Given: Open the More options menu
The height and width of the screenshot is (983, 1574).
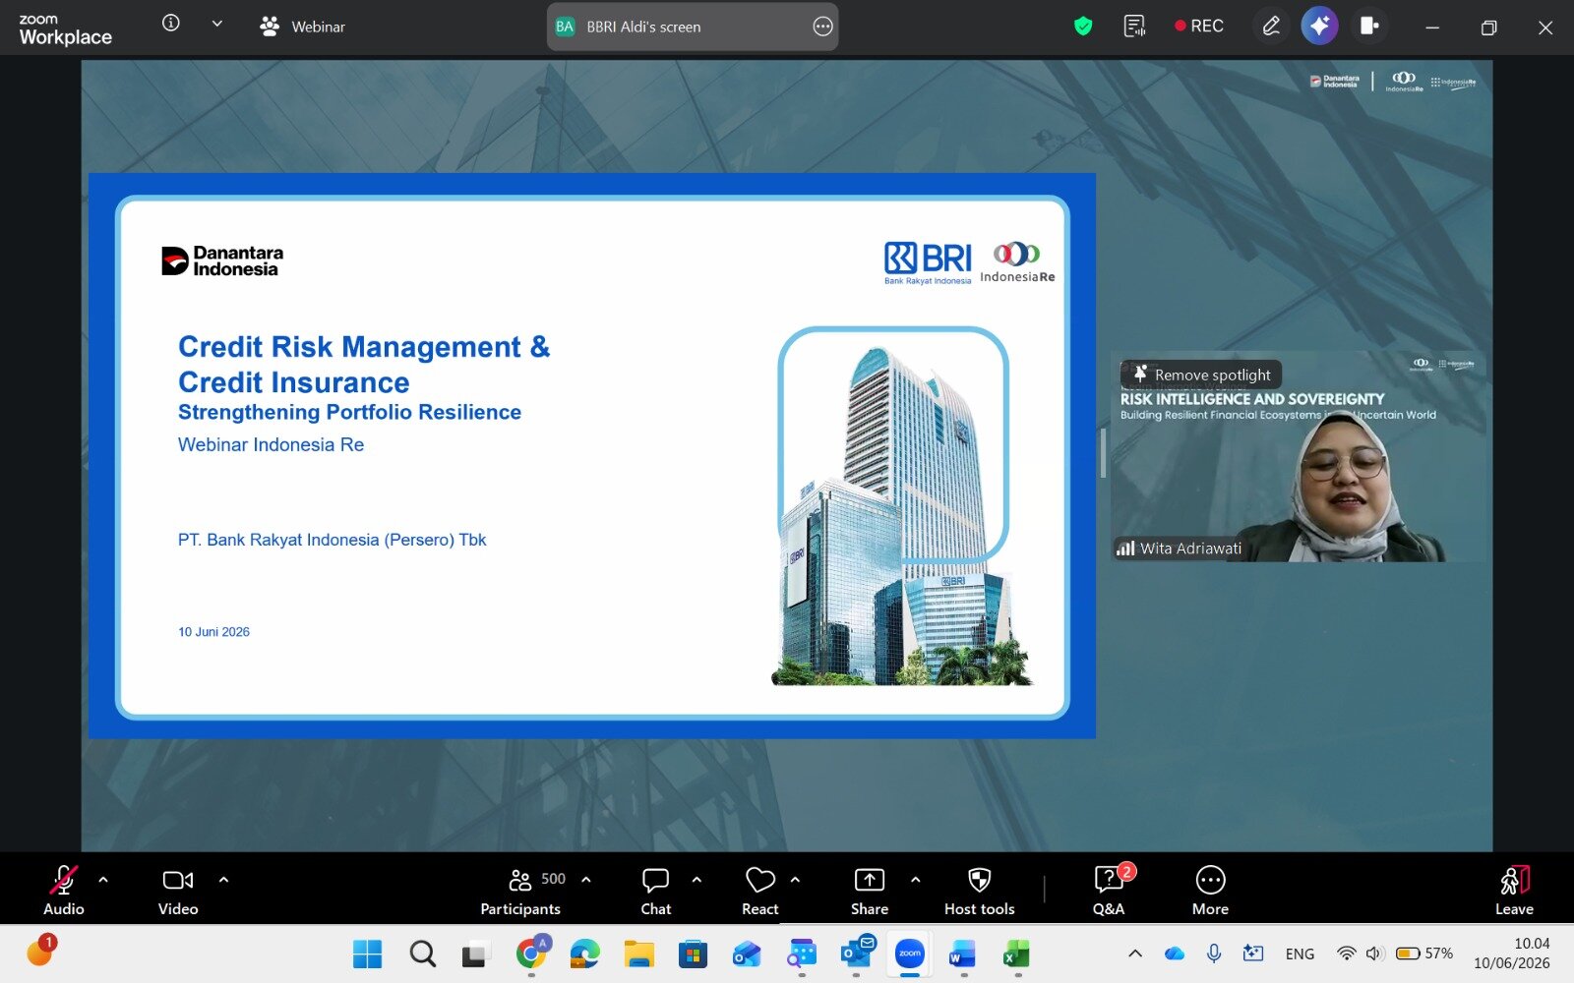Looking at the screenshot, I should click(1210, 891).
